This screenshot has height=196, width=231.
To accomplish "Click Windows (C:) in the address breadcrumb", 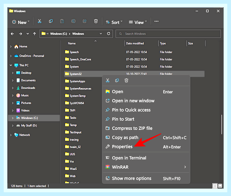I will pos(58,34).
